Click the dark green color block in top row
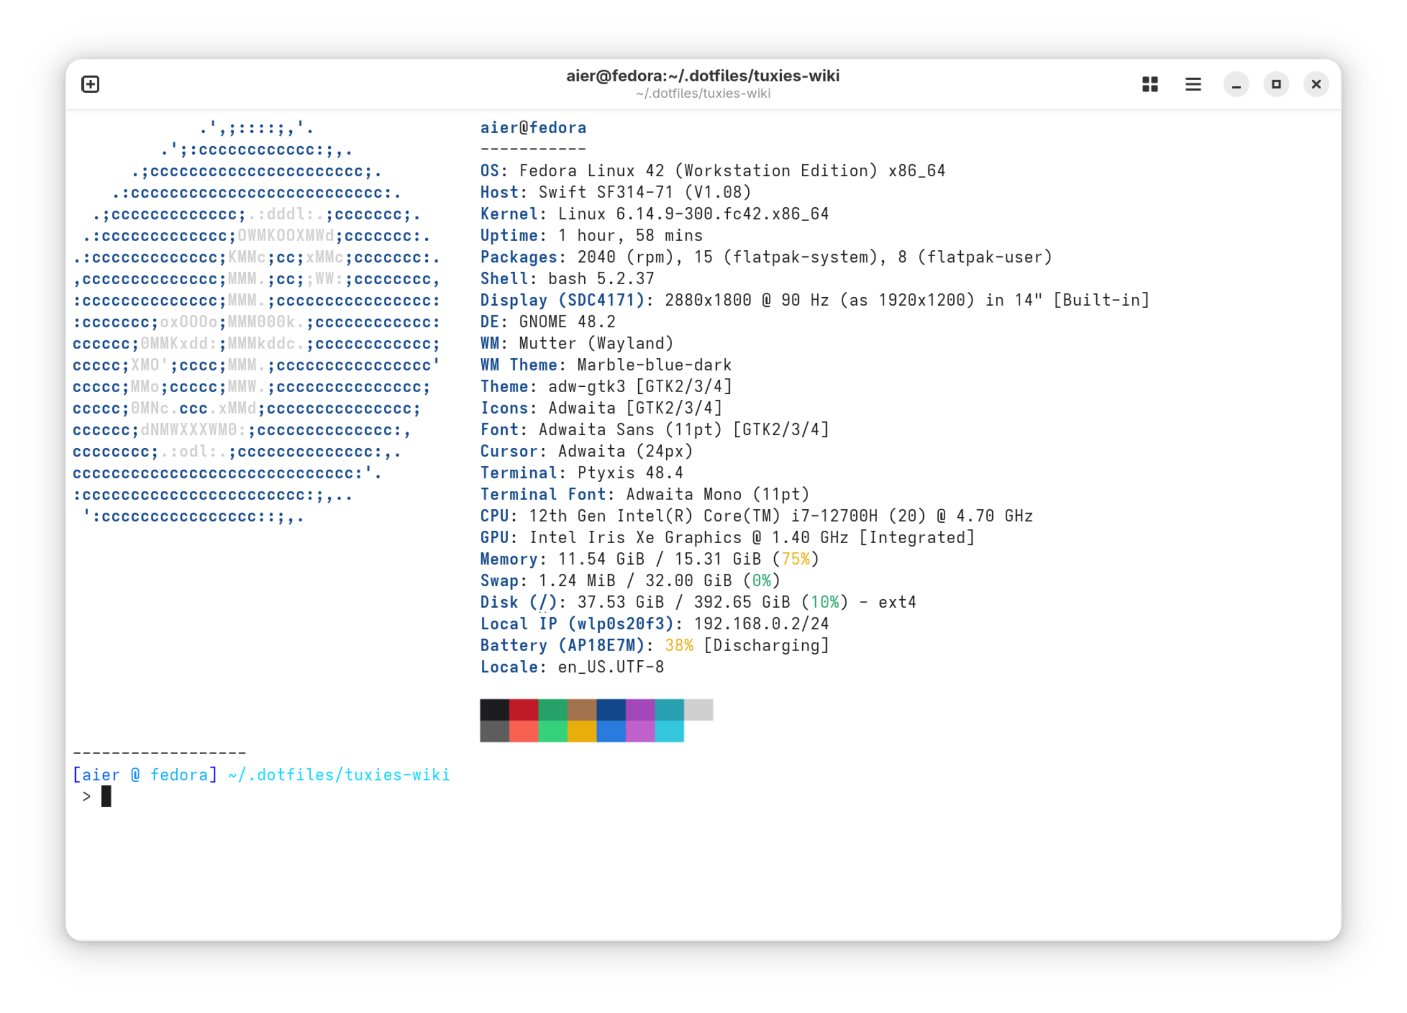Screen dimensions: 1407x1013 pyautogui.click(x=553, y=710)
